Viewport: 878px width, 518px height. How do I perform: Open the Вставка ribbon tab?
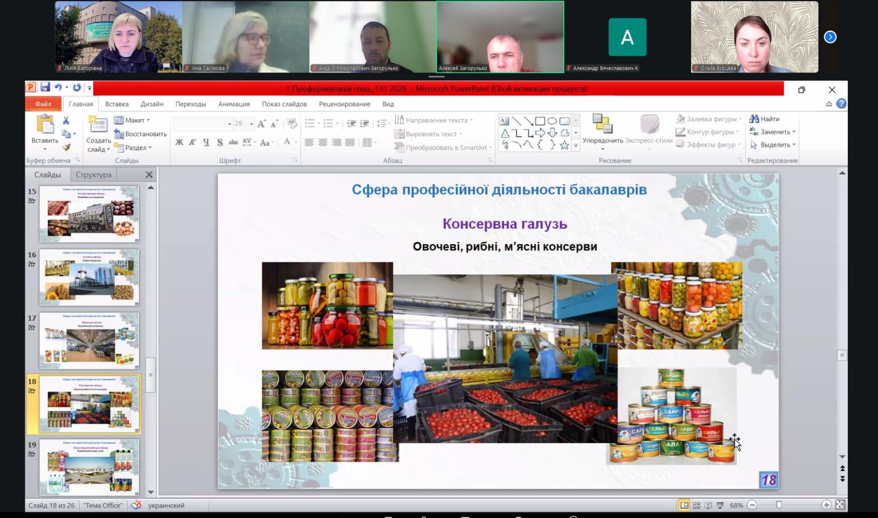click(117, 104)
